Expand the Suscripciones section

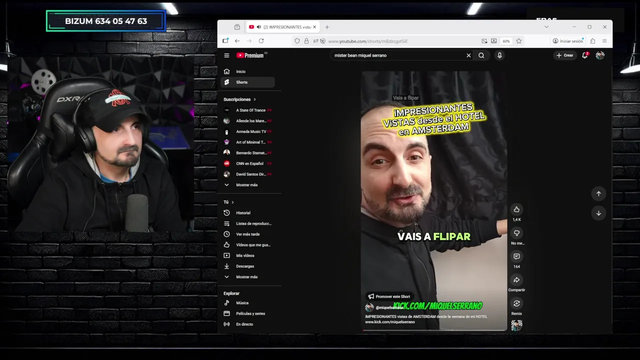point(240,99)
